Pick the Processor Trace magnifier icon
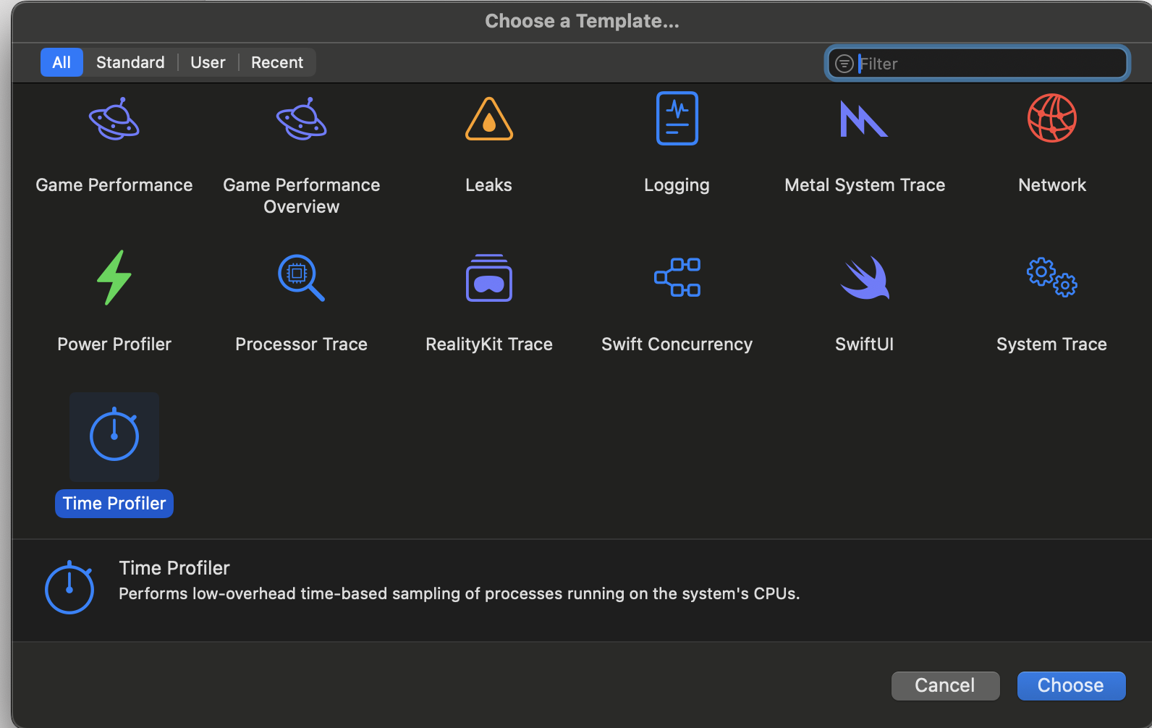This screenshot has width=1152, height=728. (302, 278)
